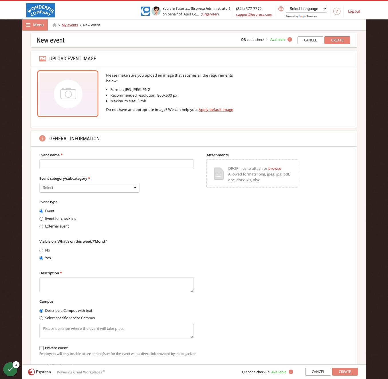Viewport: 388px width, 379px height.
Task: Click the General Information info icon
Action: 42,138
